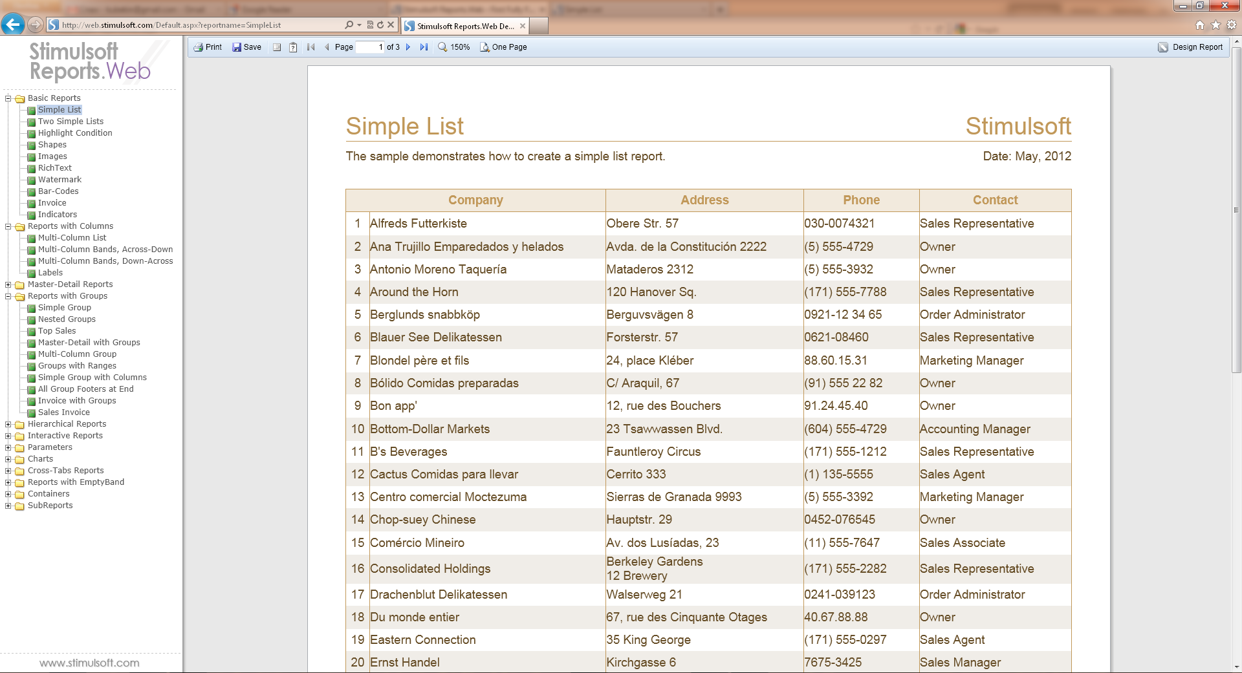Expand the Parameters folder
1242x673 pixels.
pos(8,448)
